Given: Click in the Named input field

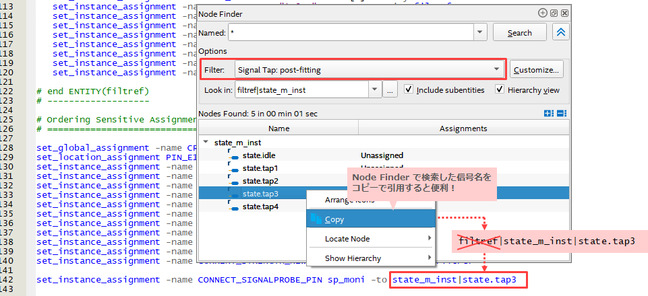Looking at the screenshot, I should 351,32.
